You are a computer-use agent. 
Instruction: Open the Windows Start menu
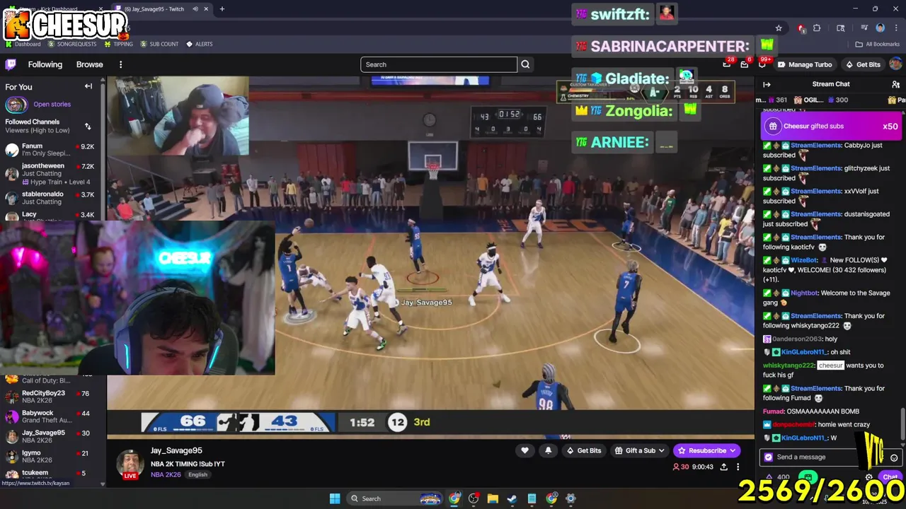click(x=335, y=498)
